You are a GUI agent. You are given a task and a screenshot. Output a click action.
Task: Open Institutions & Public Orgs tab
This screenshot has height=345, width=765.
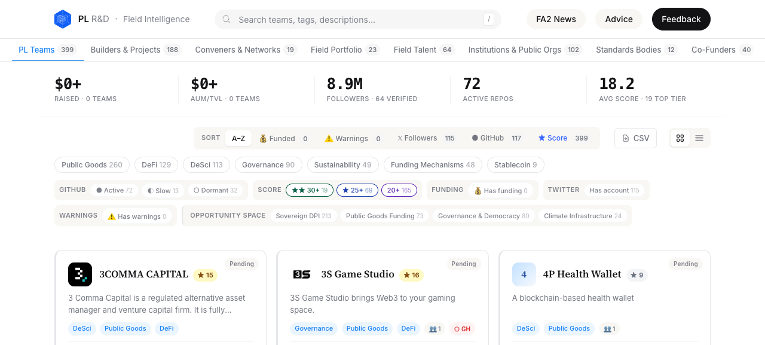pyautogui.click(x=525, y=50)
